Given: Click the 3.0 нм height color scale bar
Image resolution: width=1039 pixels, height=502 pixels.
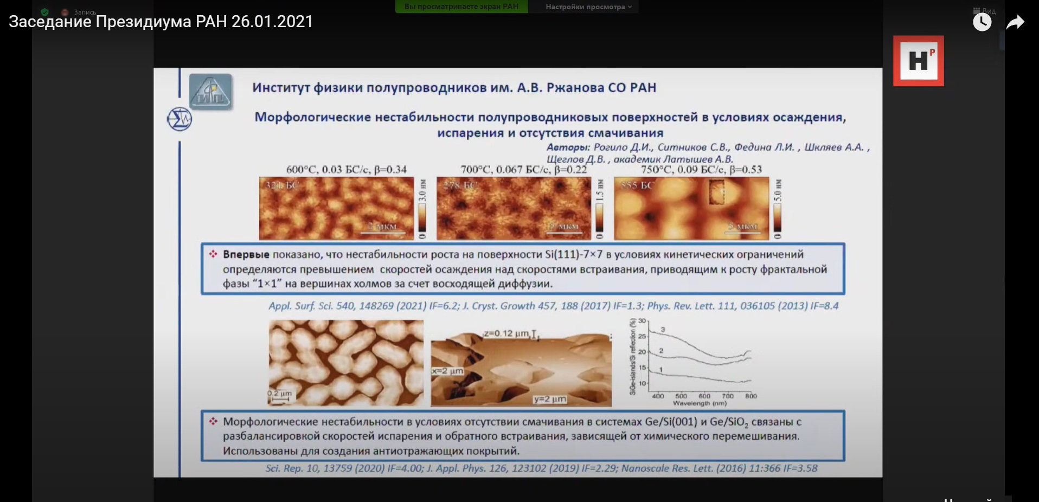Looking at the screenshot, I should coord(422,210).
